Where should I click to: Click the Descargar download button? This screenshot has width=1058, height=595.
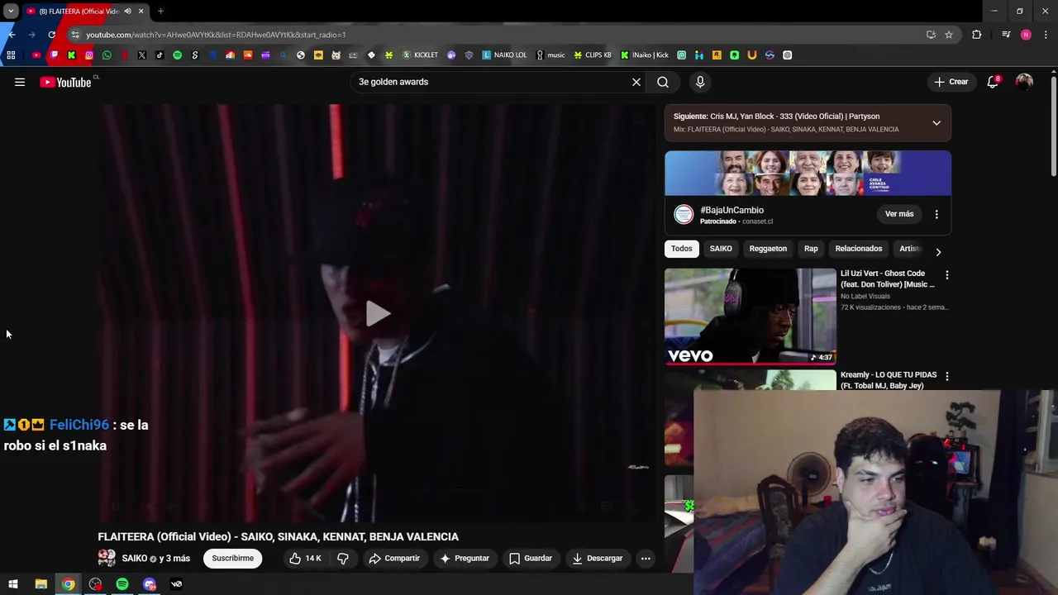click(597, 559)
